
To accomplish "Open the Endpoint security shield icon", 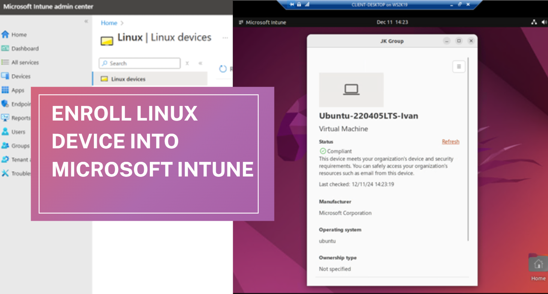I will (x=5, y=104).
